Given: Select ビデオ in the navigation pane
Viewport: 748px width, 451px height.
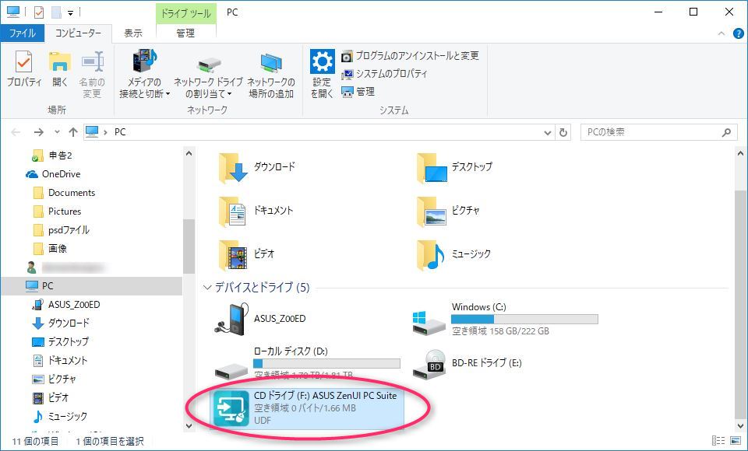Looking at the screenshot, I should coord(58,397).
